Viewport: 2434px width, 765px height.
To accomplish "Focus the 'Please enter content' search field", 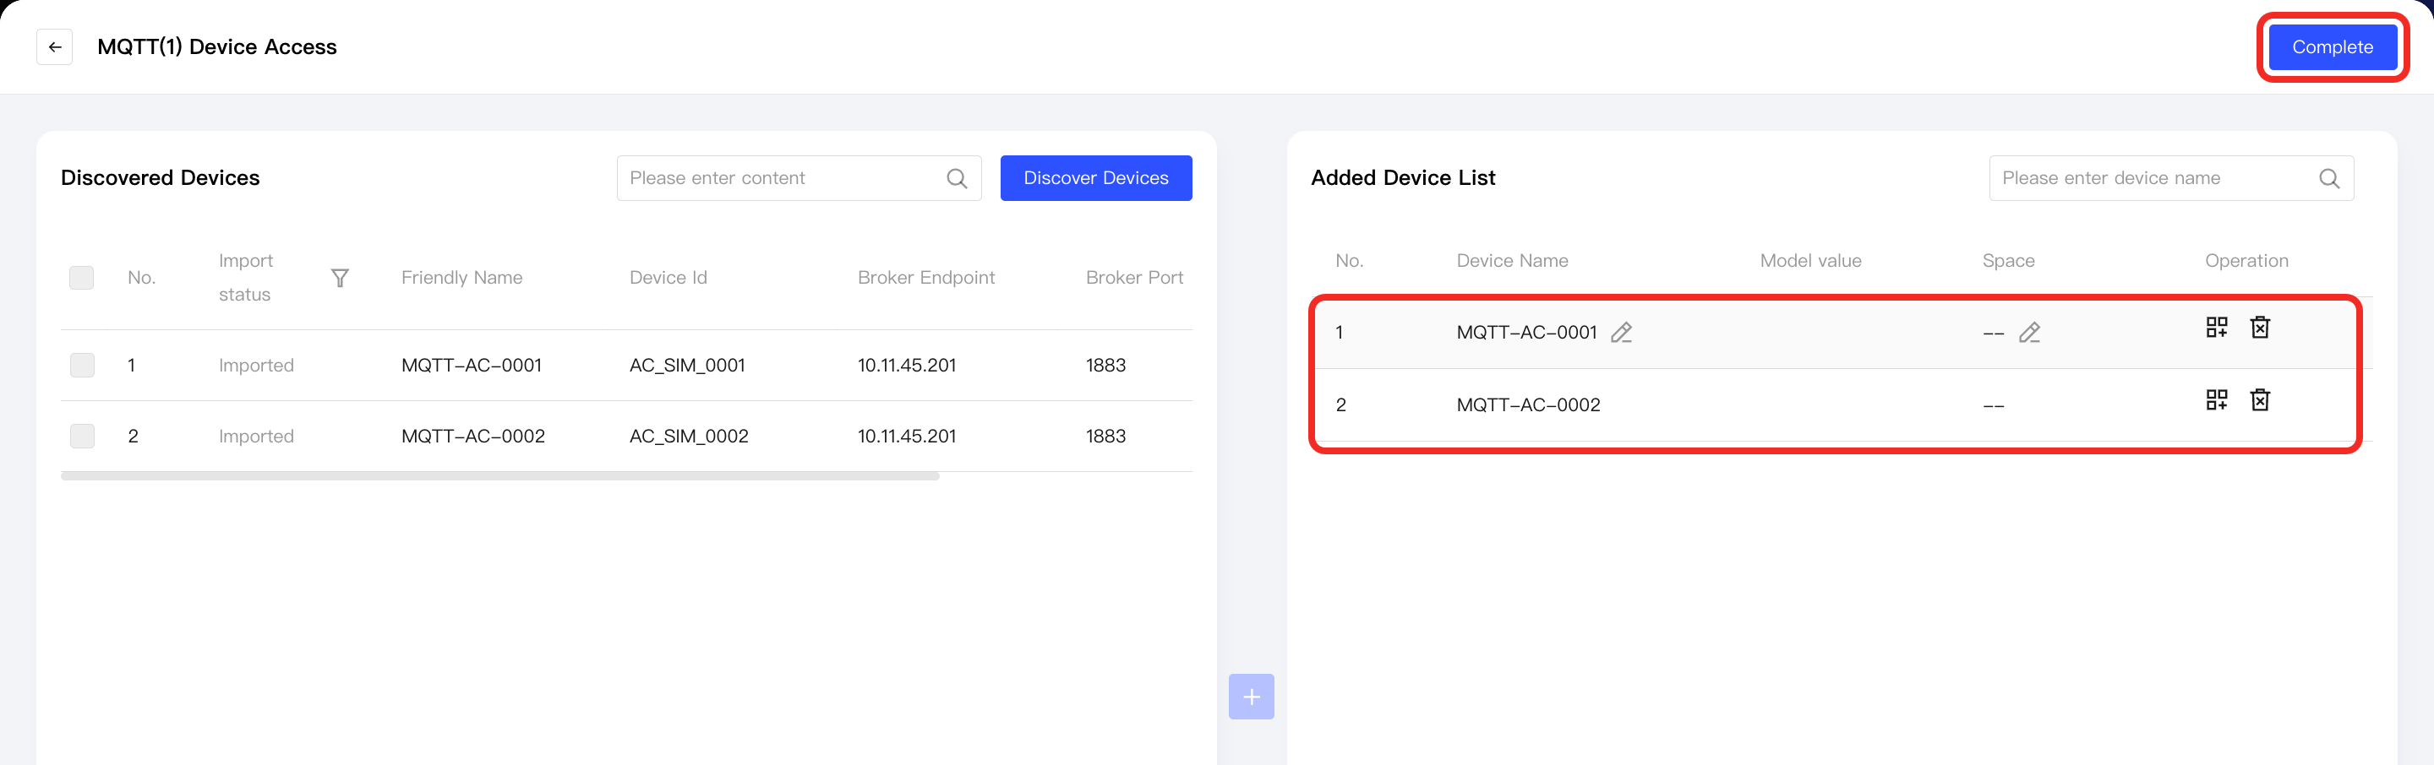I will coord(799,178).
